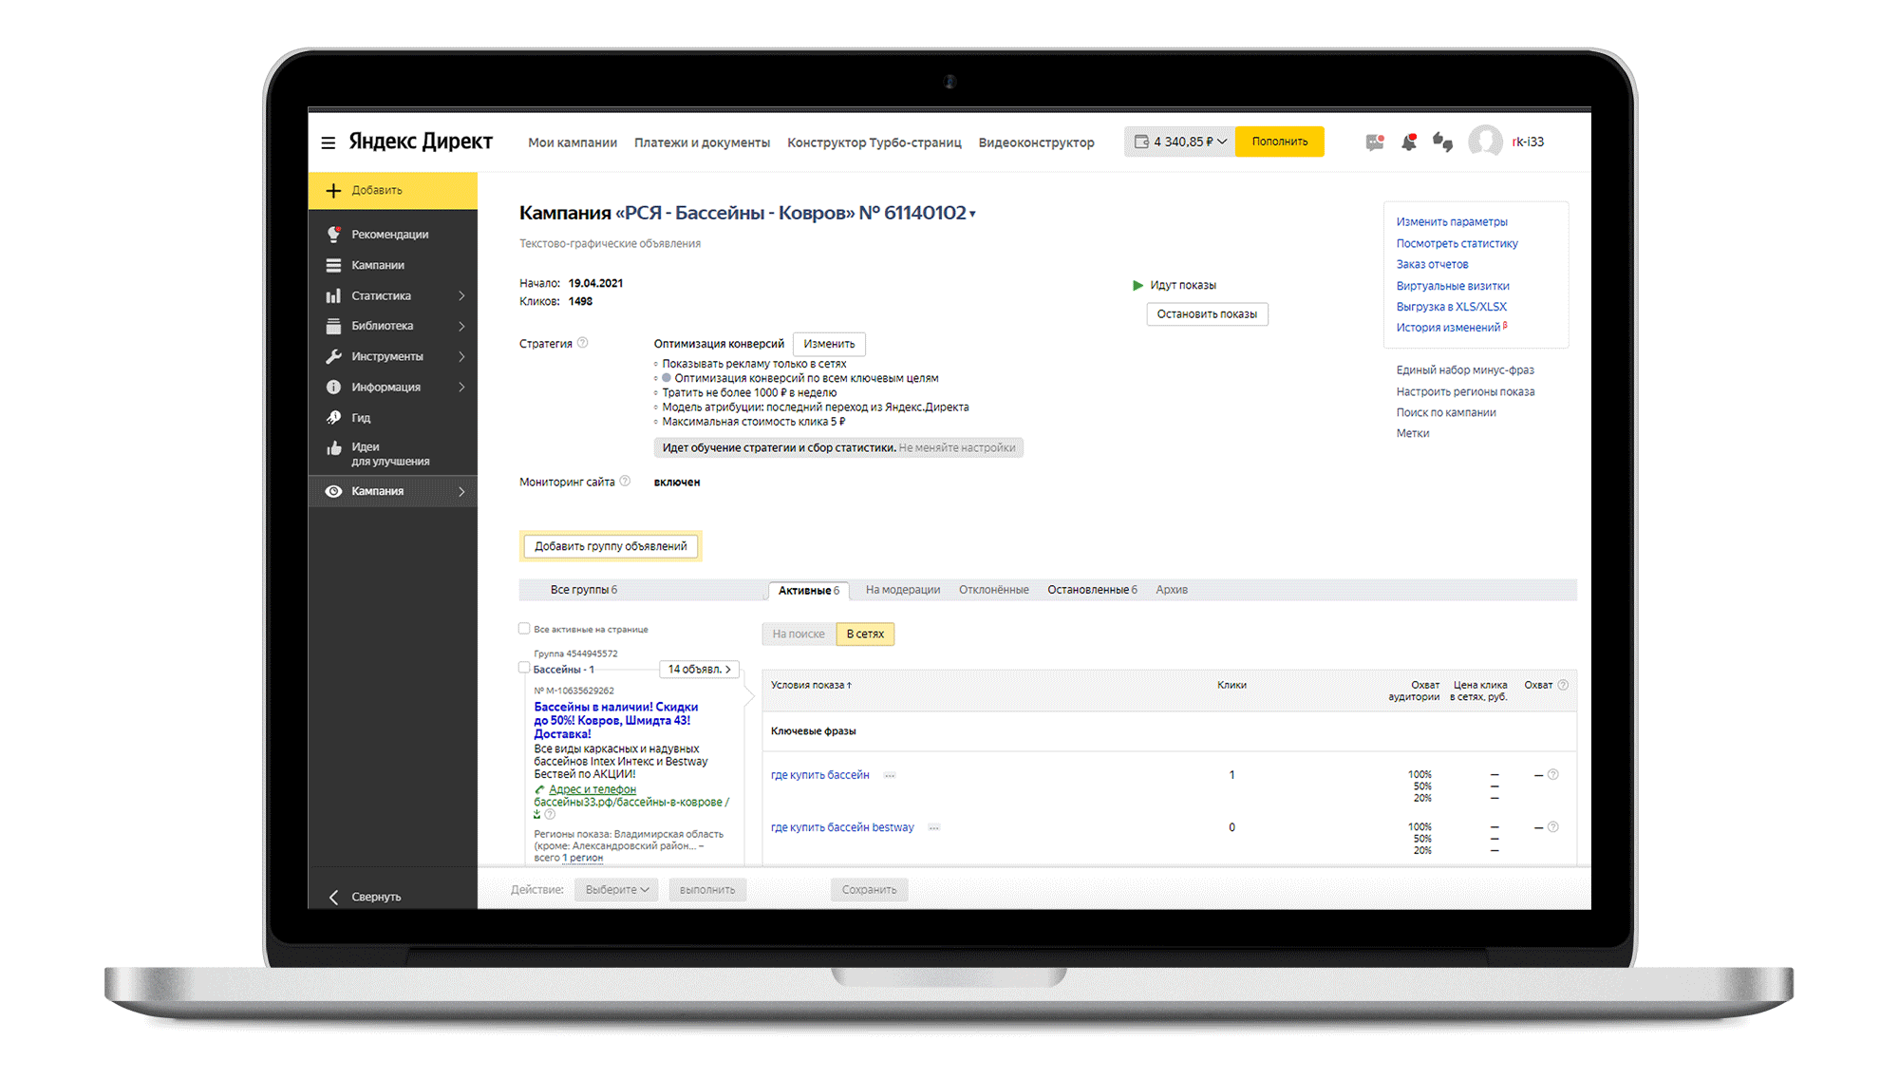Click the help icon next to Стратегия

(x=583, y=343)
